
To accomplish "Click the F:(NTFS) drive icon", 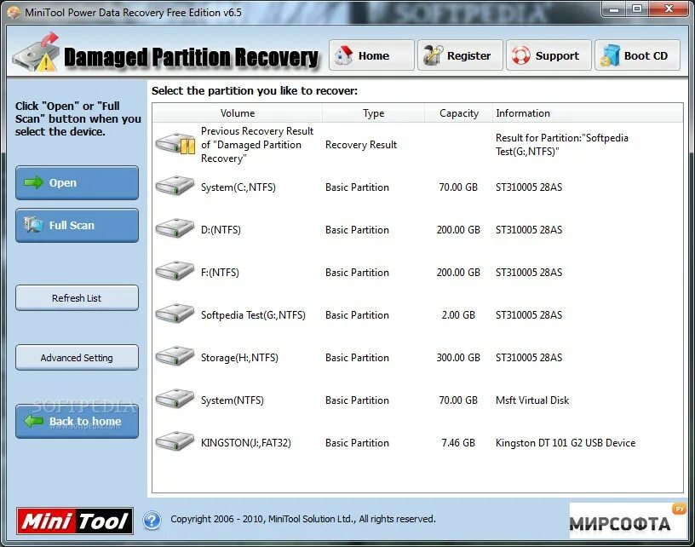I will [x=175, y=271].
